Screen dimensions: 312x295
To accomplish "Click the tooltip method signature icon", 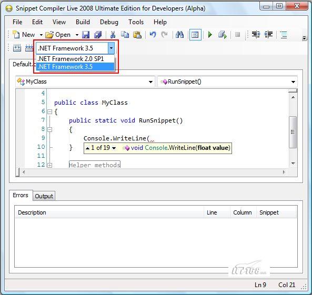I will (x=126, y=148).
